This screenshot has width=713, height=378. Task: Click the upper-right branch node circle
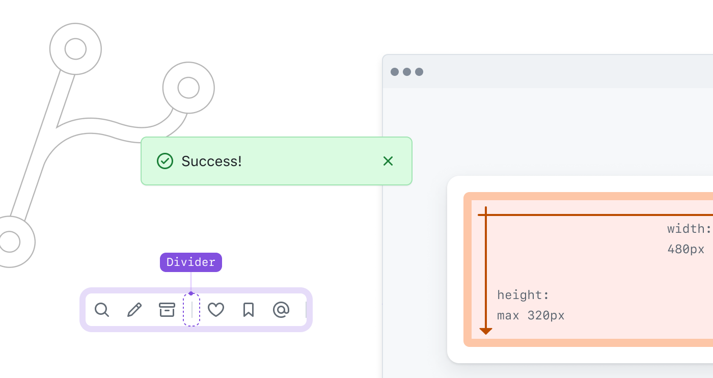coord(188,88)
